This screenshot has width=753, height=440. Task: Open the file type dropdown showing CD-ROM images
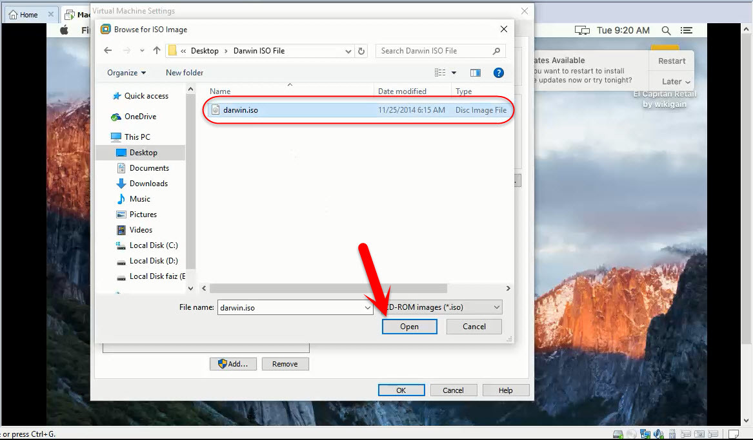pos(496,307)
